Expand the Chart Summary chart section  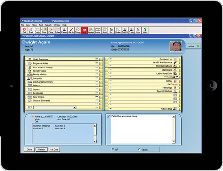coord(63,59)
